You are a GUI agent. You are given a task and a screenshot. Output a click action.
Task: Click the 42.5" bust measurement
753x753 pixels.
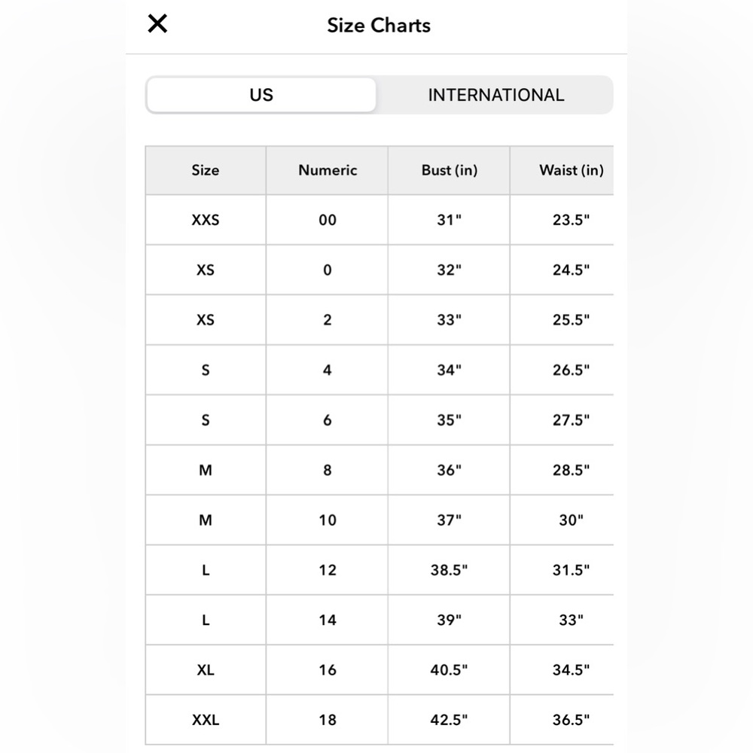pos(449,720)
